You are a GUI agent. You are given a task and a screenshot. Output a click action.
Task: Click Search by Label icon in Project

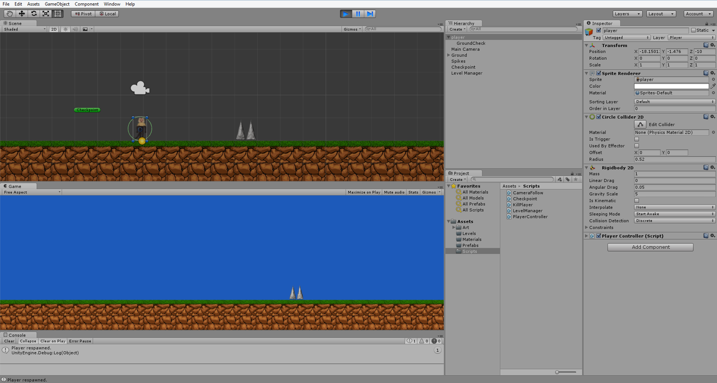(x=568, y=179)
